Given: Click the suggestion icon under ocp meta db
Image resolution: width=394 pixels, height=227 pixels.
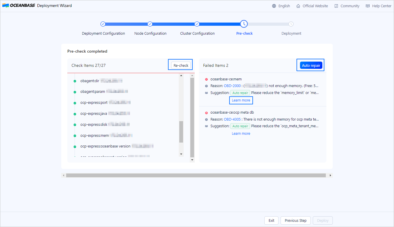Looking at the screenshot, I should (206, 126).
